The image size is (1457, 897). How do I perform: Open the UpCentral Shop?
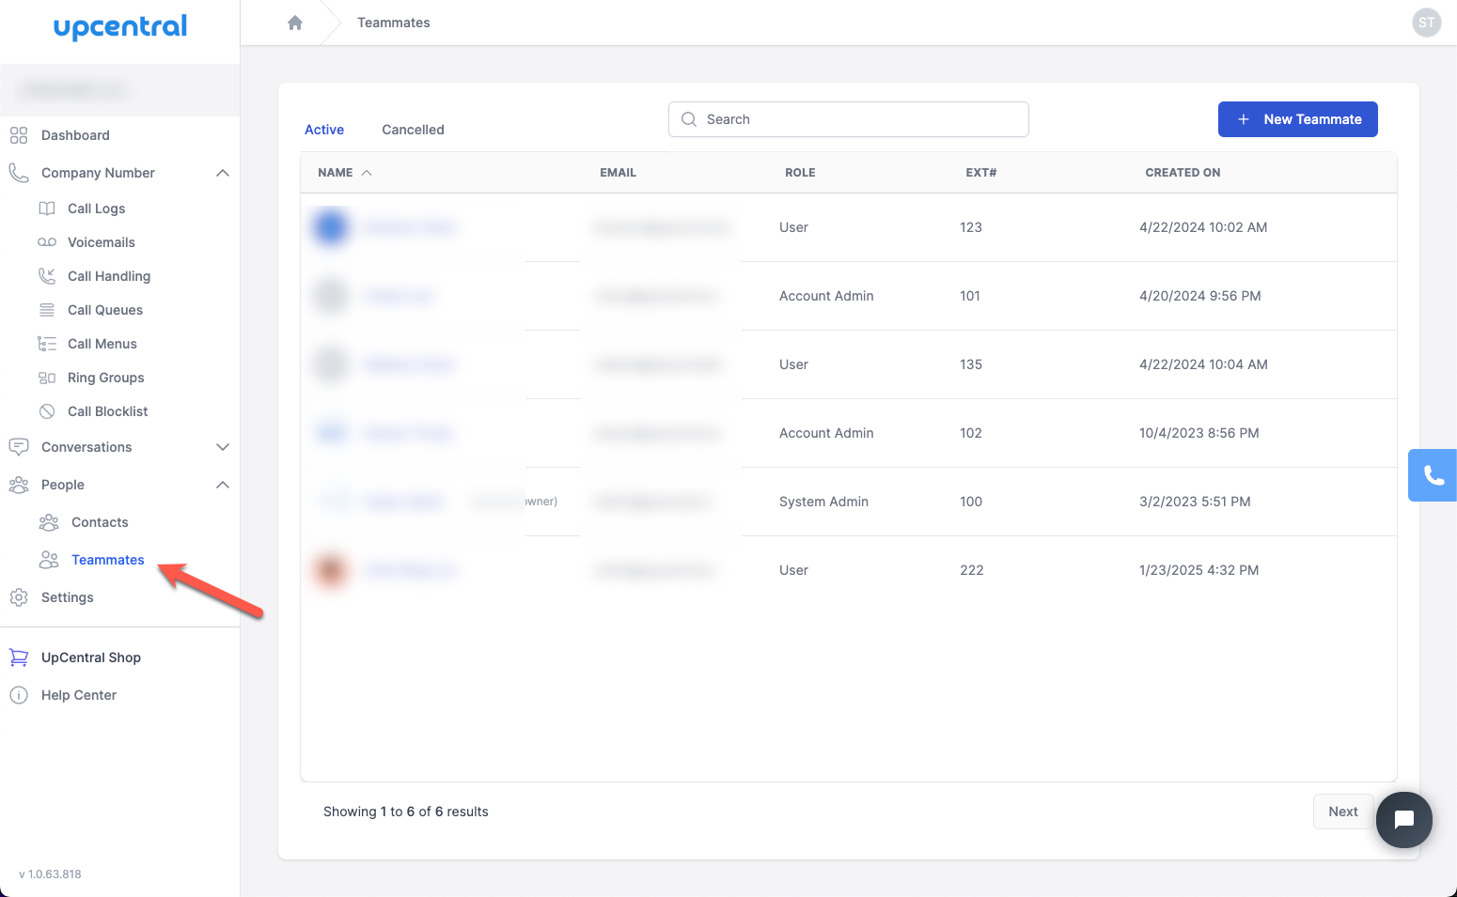tap(90, 657)
